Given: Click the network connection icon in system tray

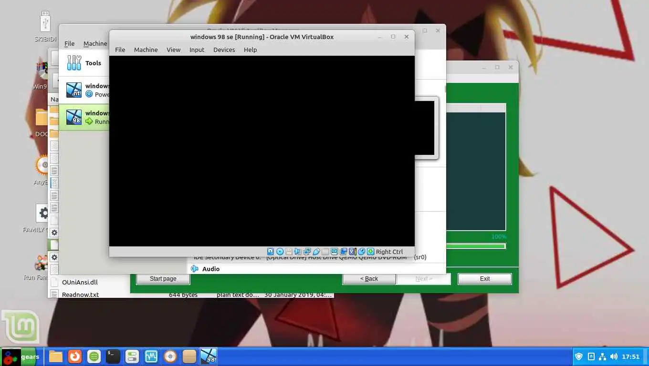Looking at the screenshot, I should 602,356.
